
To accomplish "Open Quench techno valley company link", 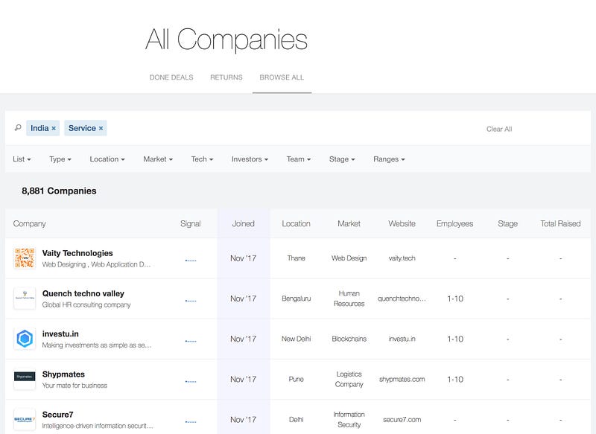I will pos(83,293).
